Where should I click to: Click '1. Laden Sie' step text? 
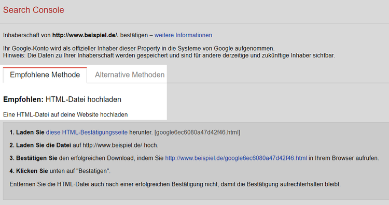[27, 133]
